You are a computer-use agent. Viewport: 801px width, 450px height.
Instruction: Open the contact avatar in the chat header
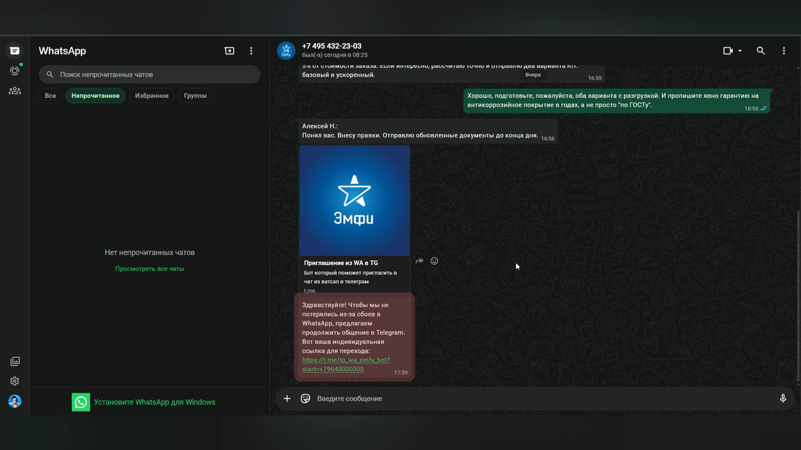click(x=286, y=51)
